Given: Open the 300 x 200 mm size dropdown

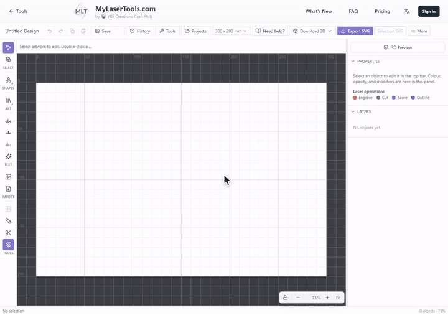Looking at the screenshot, I should (x=231, y=31).
